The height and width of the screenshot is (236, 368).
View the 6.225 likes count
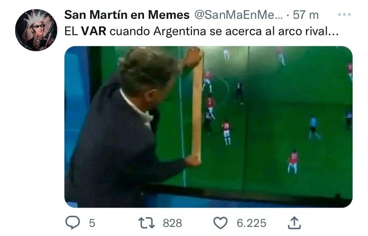click(251, 223)
